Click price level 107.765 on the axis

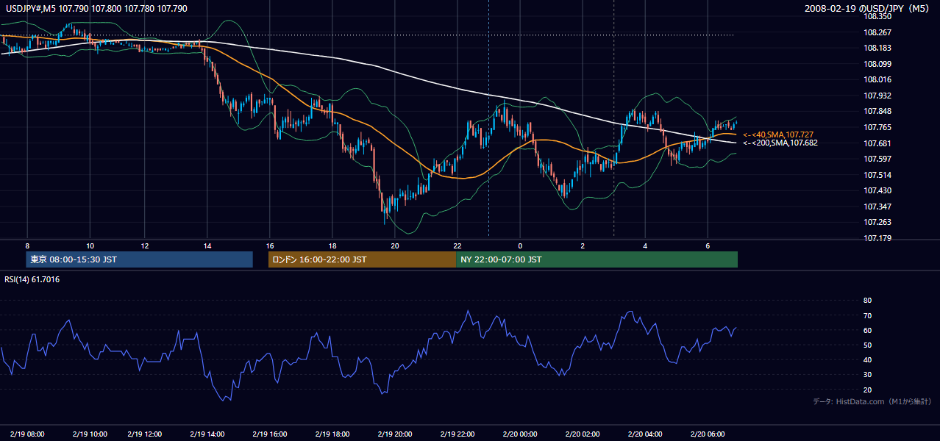(x=877, y=127)
